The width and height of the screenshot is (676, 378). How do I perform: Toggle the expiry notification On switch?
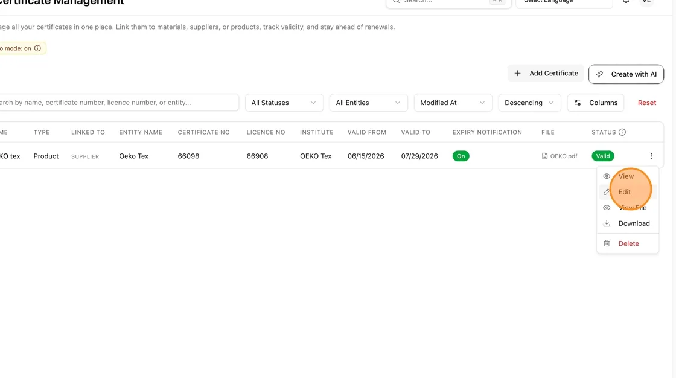(461, 156)
